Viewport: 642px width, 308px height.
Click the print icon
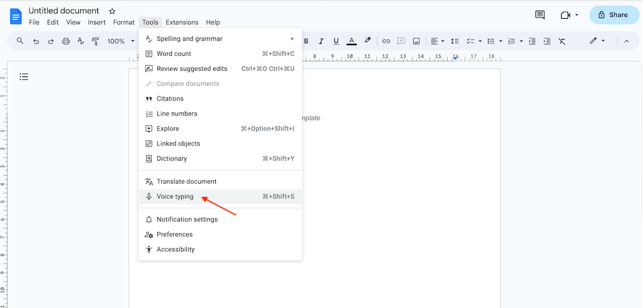point(65,41)
